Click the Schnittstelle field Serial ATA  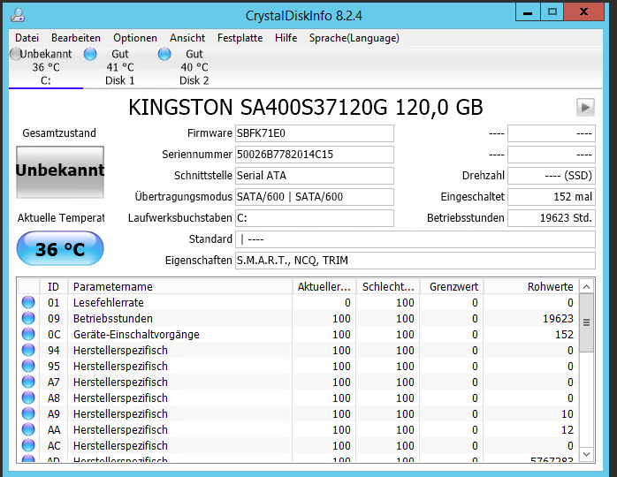pyautogui.click(x=315, y=176)
